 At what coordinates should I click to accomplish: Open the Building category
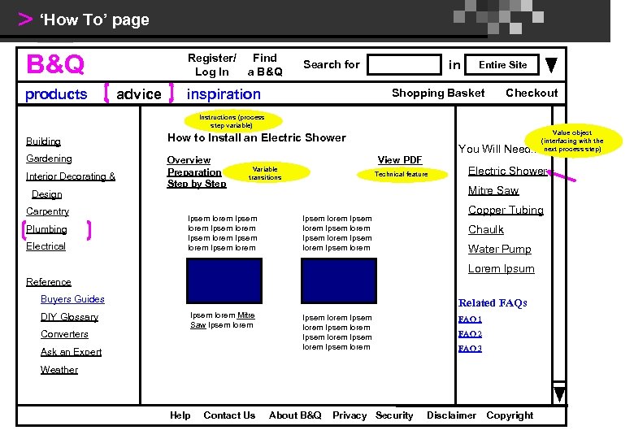[43, 141]
